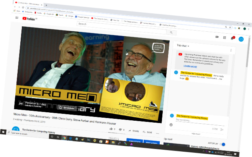The image size is (252, 157).
Task: Open the Centre for Computing bookmark
Action: [x=100, y=19]
